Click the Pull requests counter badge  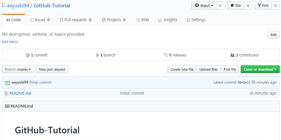click(90, 20)
